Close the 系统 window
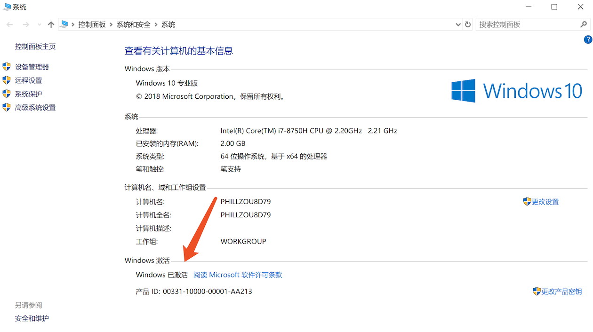The width and height of the screenshot is (593, 332). [580, 7]
